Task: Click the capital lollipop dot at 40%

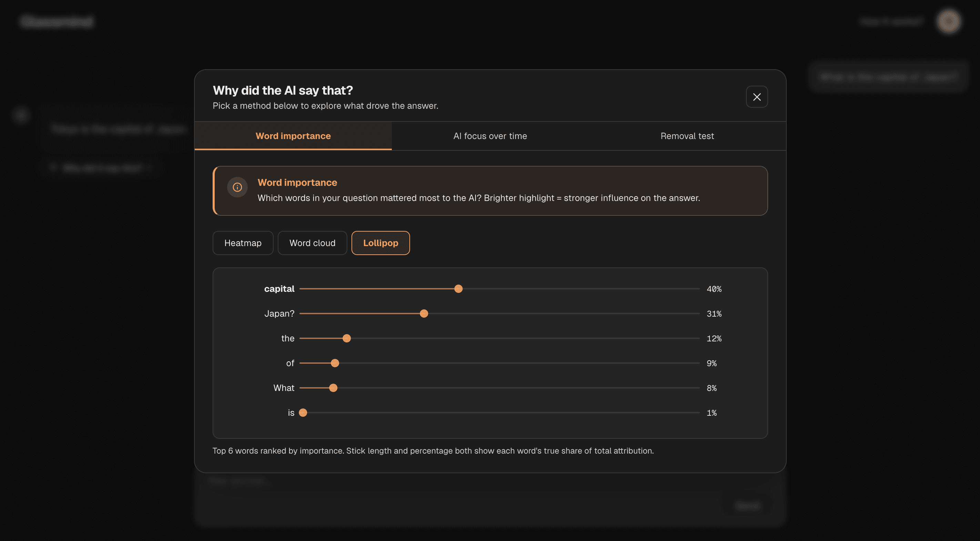Action: (x=458, y=289)
